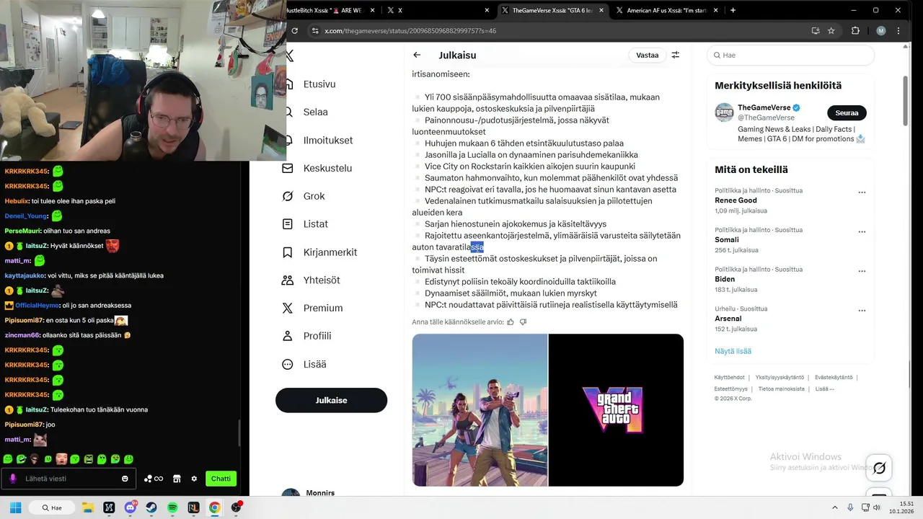Show hidden system tray icons chevron
The image size is (923, 519).
click(835, 507)
